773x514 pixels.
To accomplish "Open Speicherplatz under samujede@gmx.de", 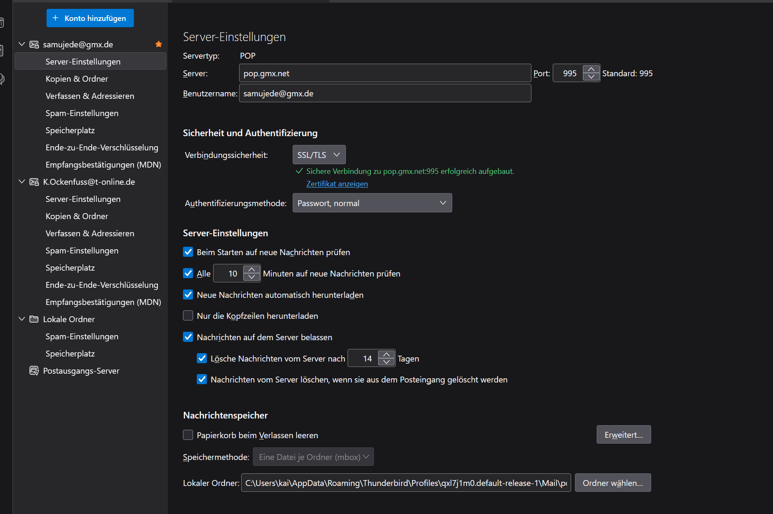I will coord(90,130).
